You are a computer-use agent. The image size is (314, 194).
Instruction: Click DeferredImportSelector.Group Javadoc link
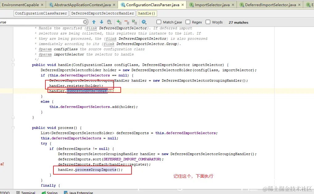(x=147, y=44)
